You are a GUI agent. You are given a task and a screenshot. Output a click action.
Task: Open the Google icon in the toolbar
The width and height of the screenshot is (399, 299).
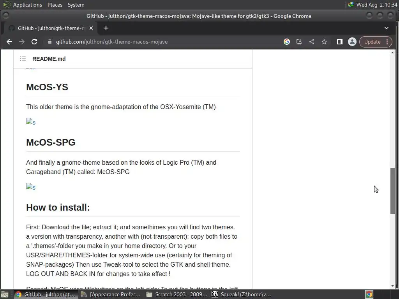(287, 42)
